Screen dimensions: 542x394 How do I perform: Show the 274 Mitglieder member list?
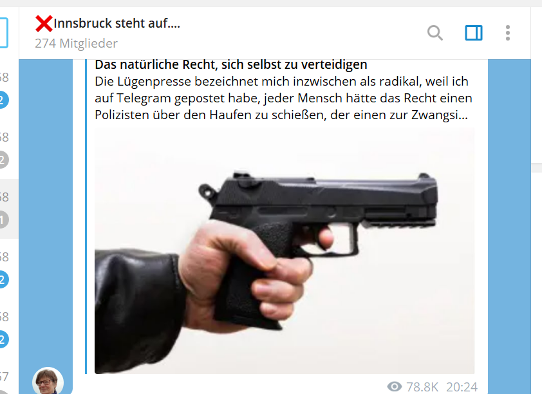click(76, 44)
